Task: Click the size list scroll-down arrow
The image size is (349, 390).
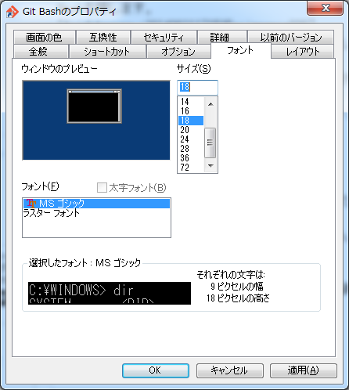Action: pyautogui.click(x=210, y=165)
